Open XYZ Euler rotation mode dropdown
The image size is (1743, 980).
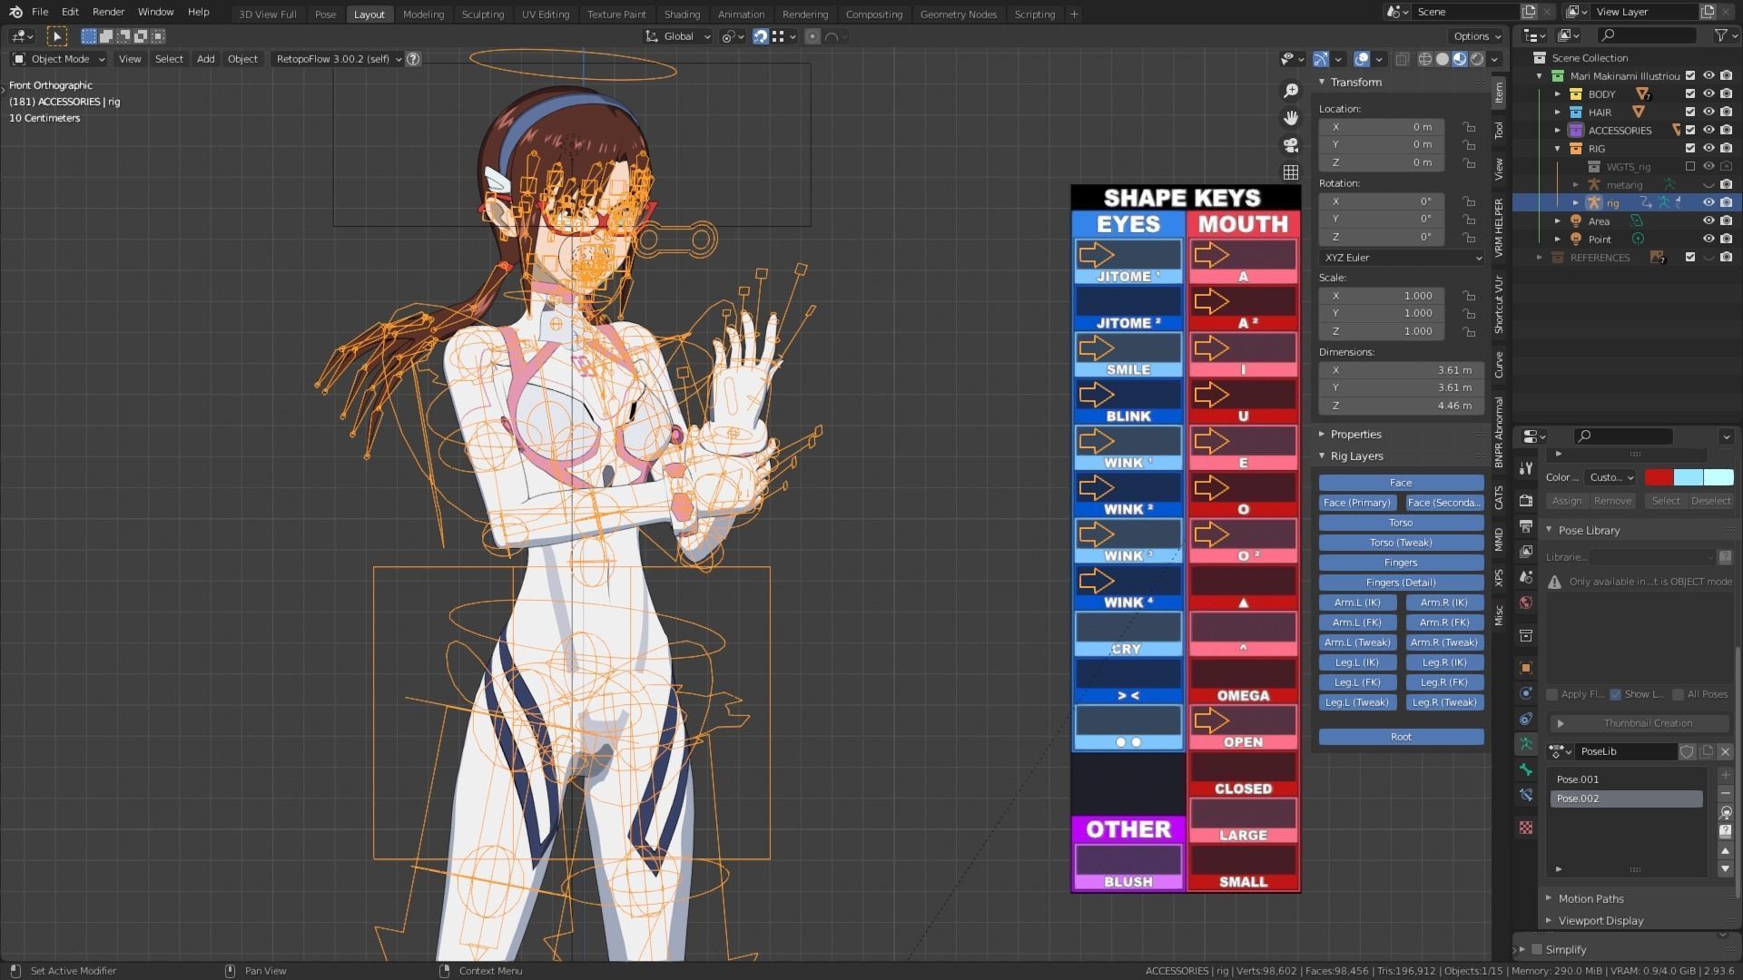(1402, 258)
